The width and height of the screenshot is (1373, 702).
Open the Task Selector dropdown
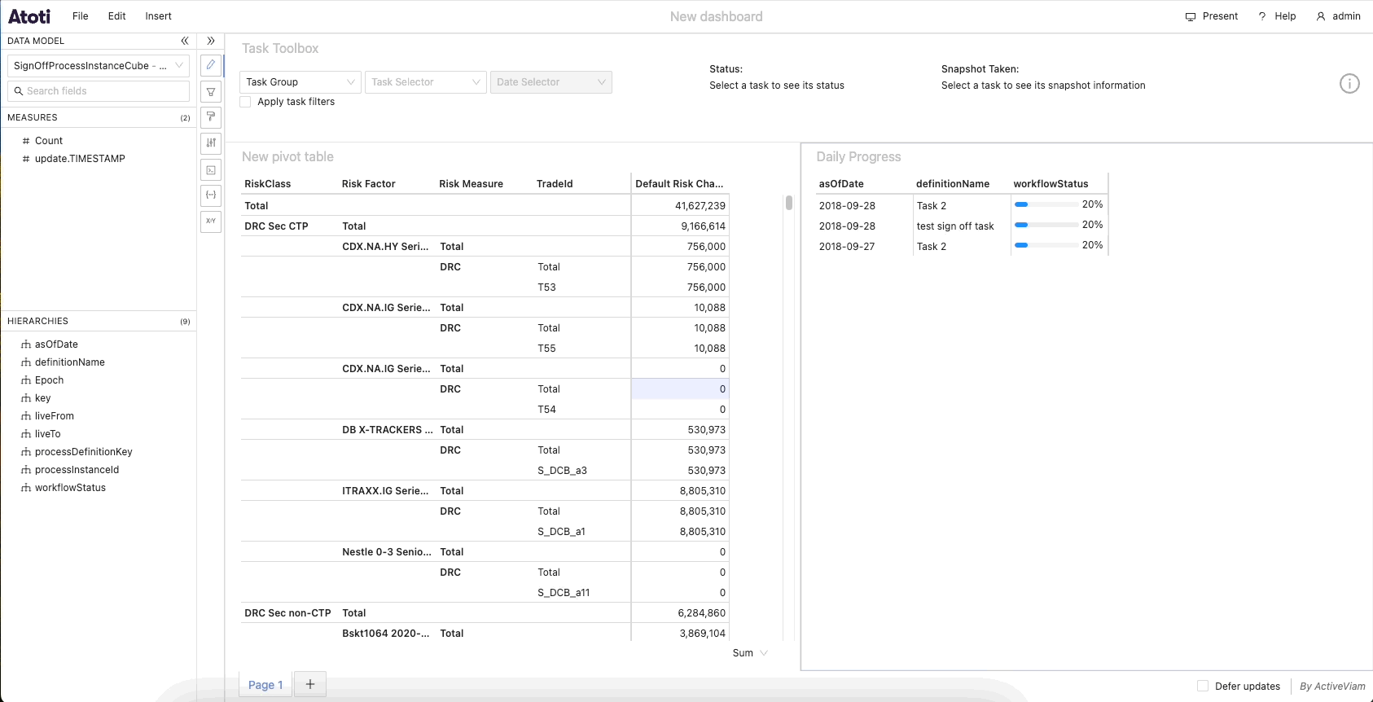[x=426, y=82]
